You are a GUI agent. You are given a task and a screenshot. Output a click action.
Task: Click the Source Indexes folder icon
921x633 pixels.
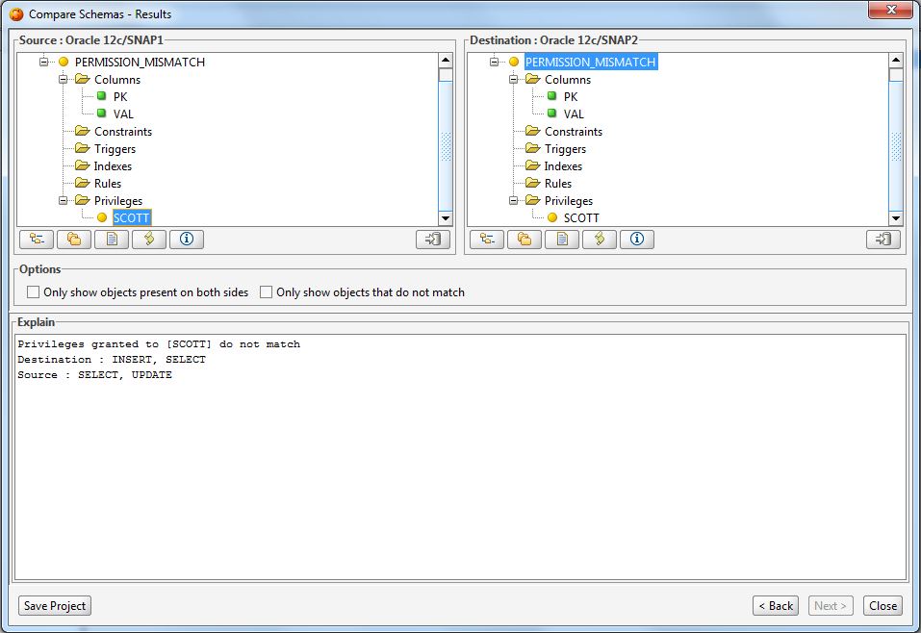coord(82,165)
